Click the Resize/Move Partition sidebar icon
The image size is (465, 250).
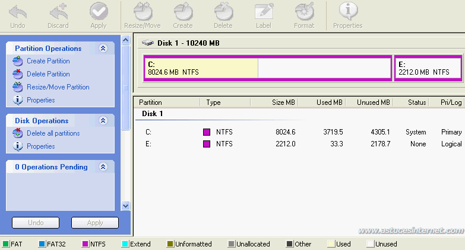point(18,87)
